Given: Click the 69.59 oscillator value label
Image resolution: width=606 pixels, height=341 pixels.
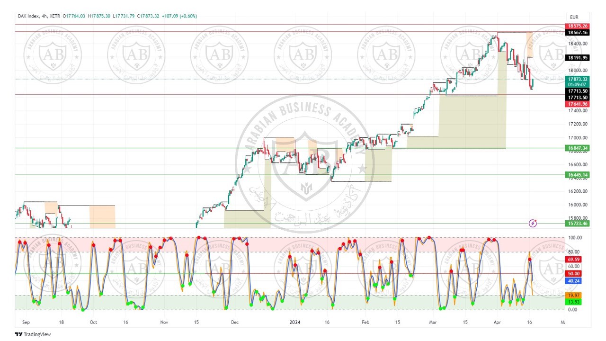Looking at the screenshot, I should point(573,260).
